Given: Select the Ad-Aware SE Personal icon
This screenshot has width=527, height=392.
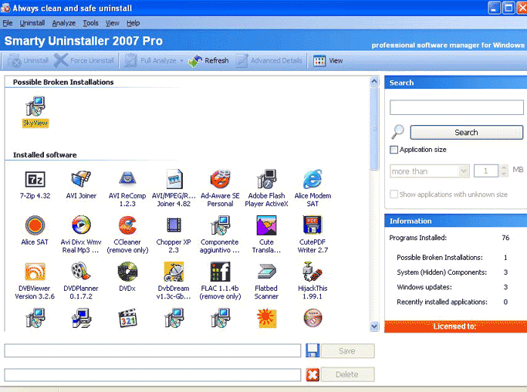Looking at the screenshot, I should pyautogui.click(x=220, y=180).
